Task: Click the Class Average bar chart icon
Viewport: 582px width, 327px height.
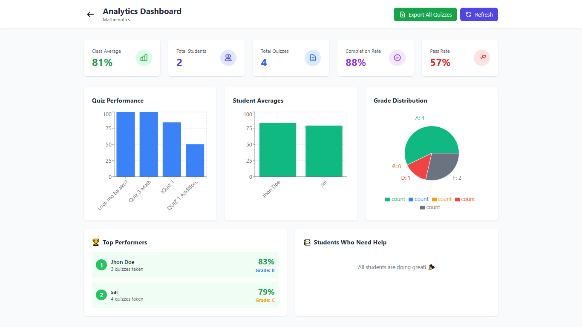Action: pyautogui.click(x=144, y=58)
